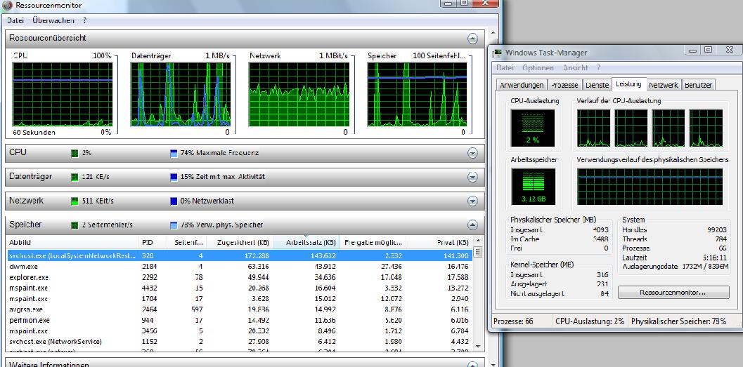Click the physical memory usage history graph
Image resolution: width=743 pixels, height=367 pixels.
click(x=650, y=187)
